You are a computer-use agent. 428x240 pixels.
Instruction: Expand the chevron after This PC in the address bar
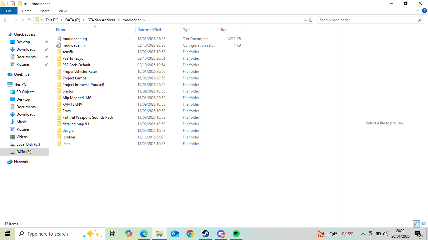point(61,20)
